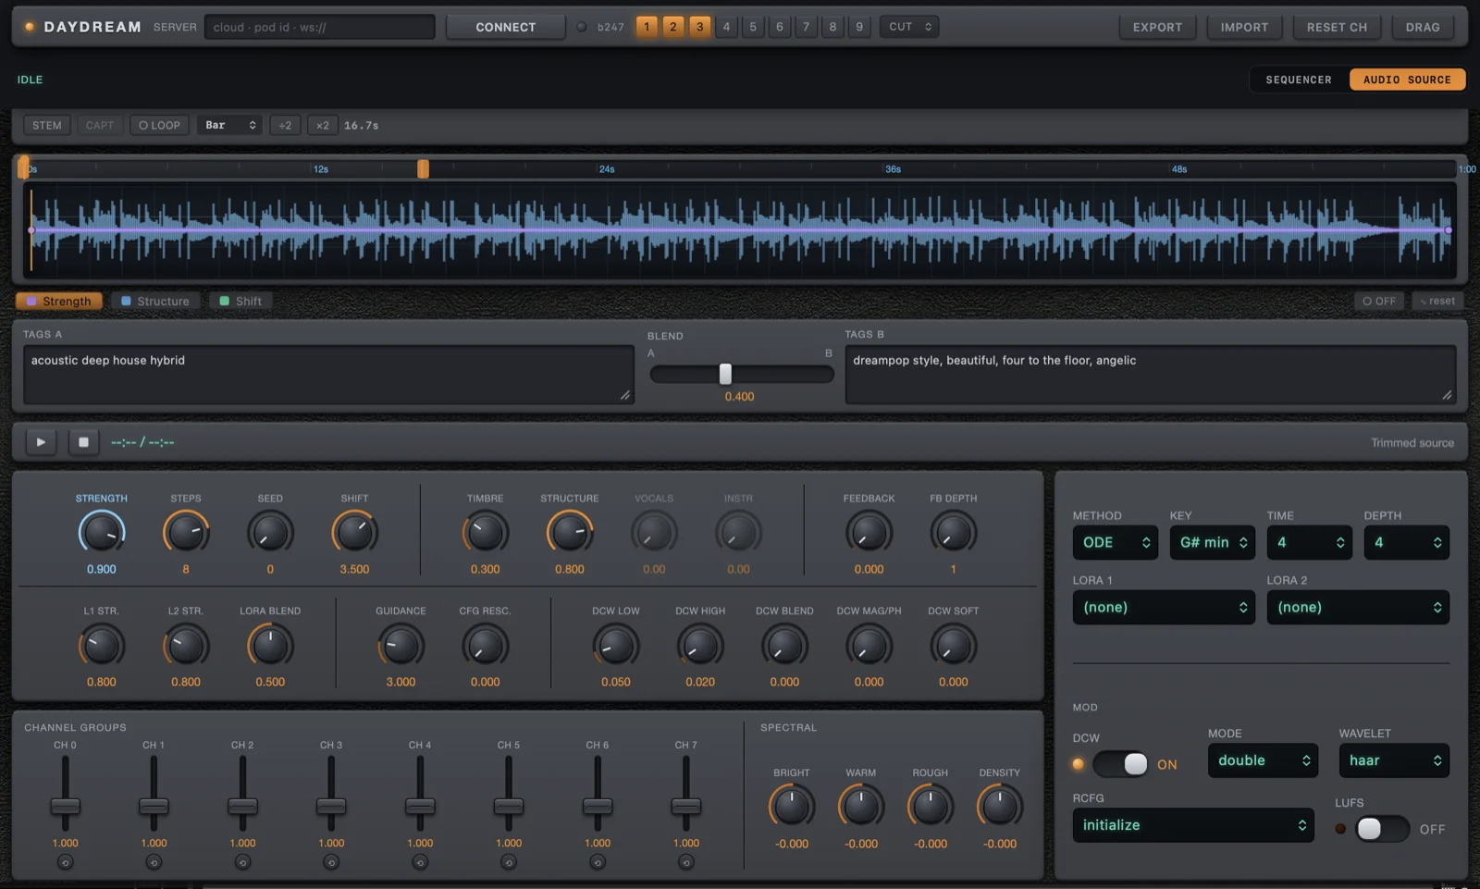This screenshot has width=1480, height=889.
Task: Click the L1 STR. knob
Action: pyautogui.click(x=102, y=646)
